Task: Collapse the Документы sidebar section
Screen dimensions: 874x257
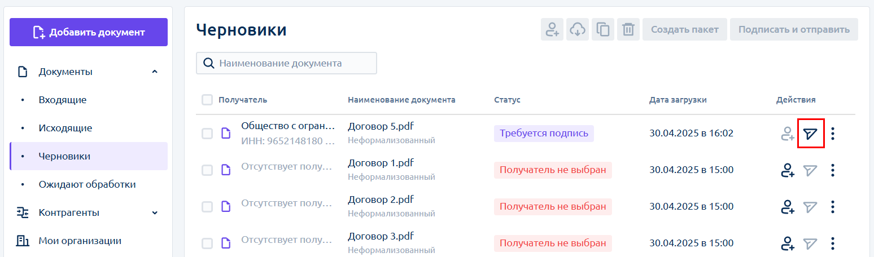Action: coord(155,72)
